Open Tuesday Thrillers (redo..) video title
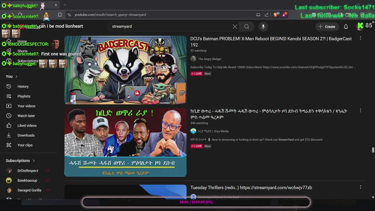 251,188
